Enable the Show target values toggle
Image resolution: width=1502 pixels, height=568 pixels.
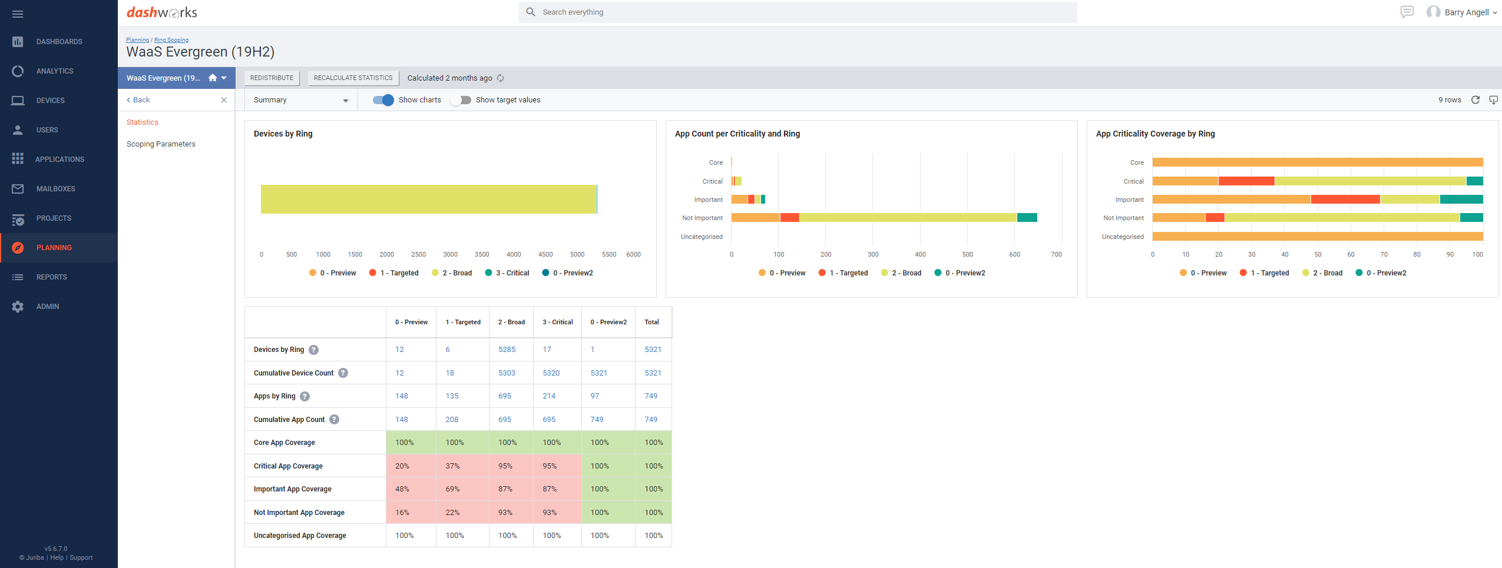click(461, 100)
